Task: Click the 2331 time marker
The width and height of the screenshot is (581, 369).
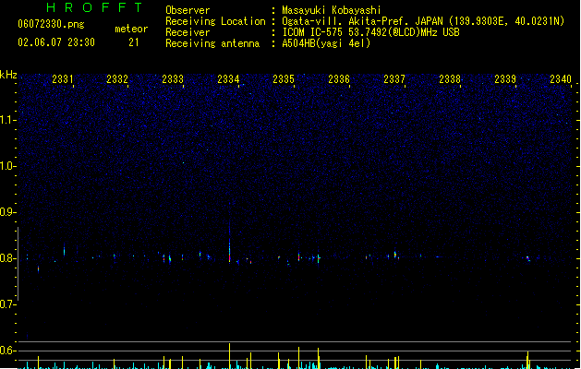Action: [x=63, y=79]
